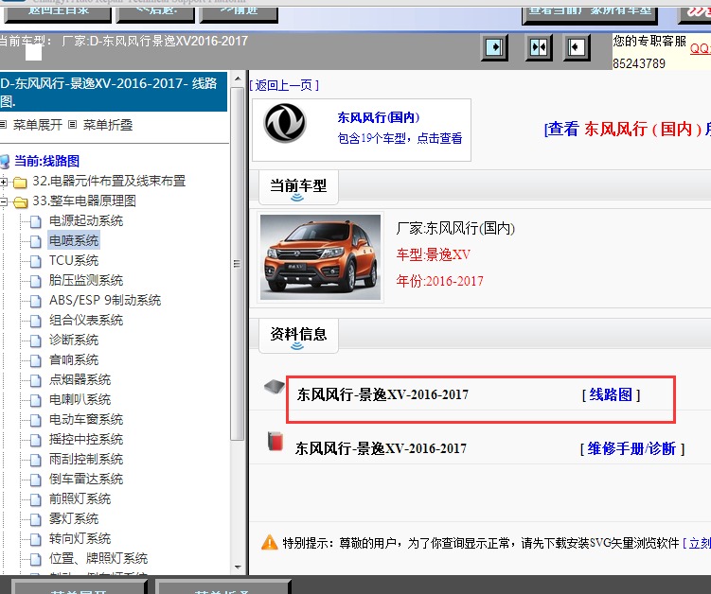
Task: Click the orange 景逸XV car thumbnail
Action: click(321, 257)
